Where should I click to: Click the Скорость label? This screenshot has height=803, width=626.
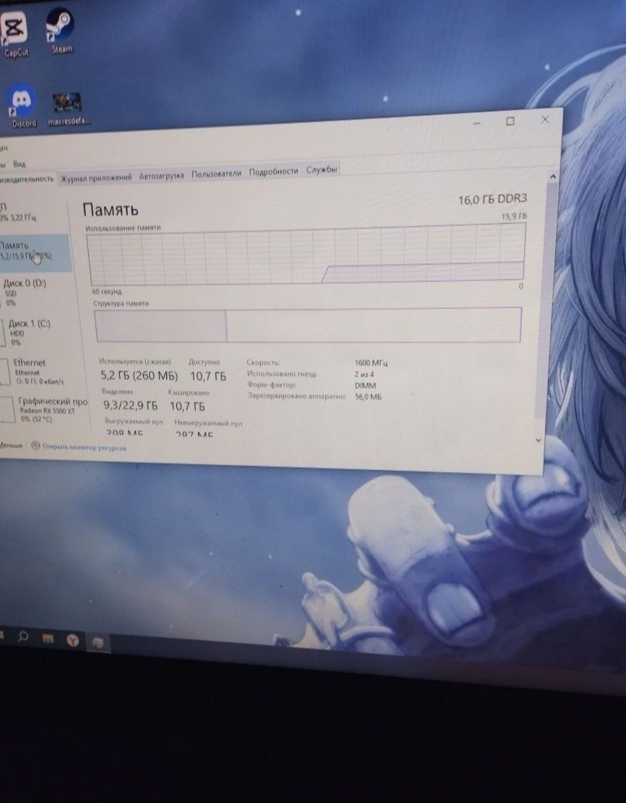[263, 363]
